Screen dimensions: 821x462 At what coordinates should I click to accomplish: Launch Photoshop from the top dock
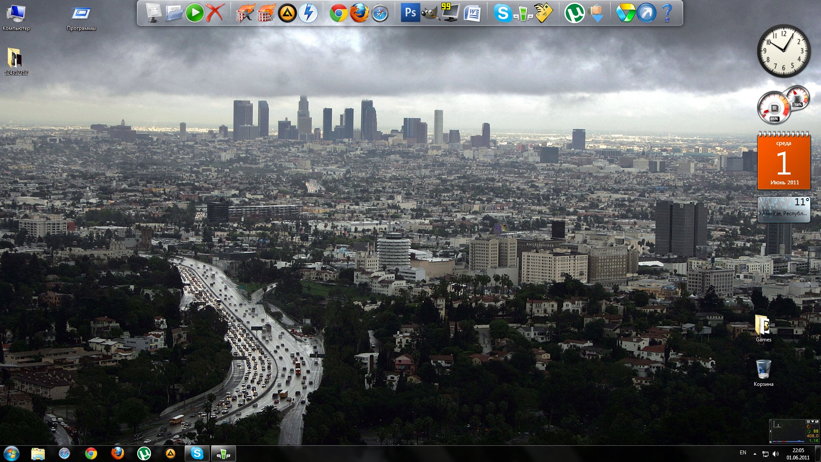pos(410,13)
